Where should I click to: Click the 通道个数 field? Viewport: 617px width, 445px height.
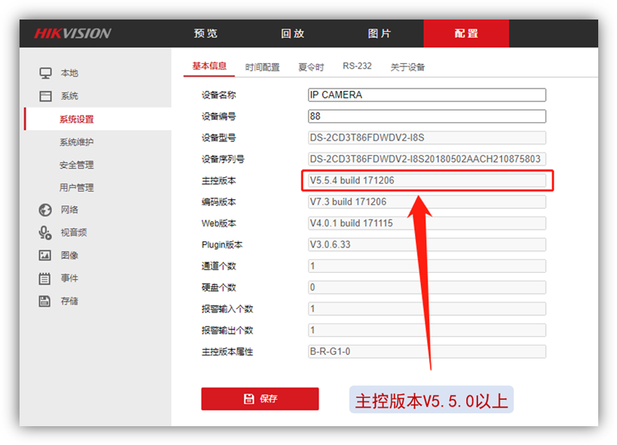coord(427,266)
